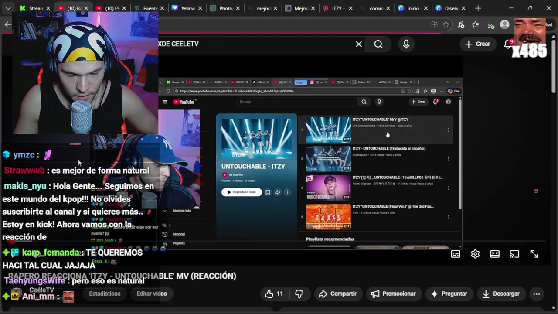Toggle subtitles on the video player
This screenshot has width=558, height=314.
[x=456, y=254]
